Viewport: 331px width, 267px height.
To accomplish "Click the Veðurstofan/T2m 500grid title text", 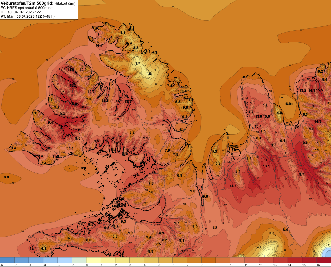I will [x=27, y=3].
